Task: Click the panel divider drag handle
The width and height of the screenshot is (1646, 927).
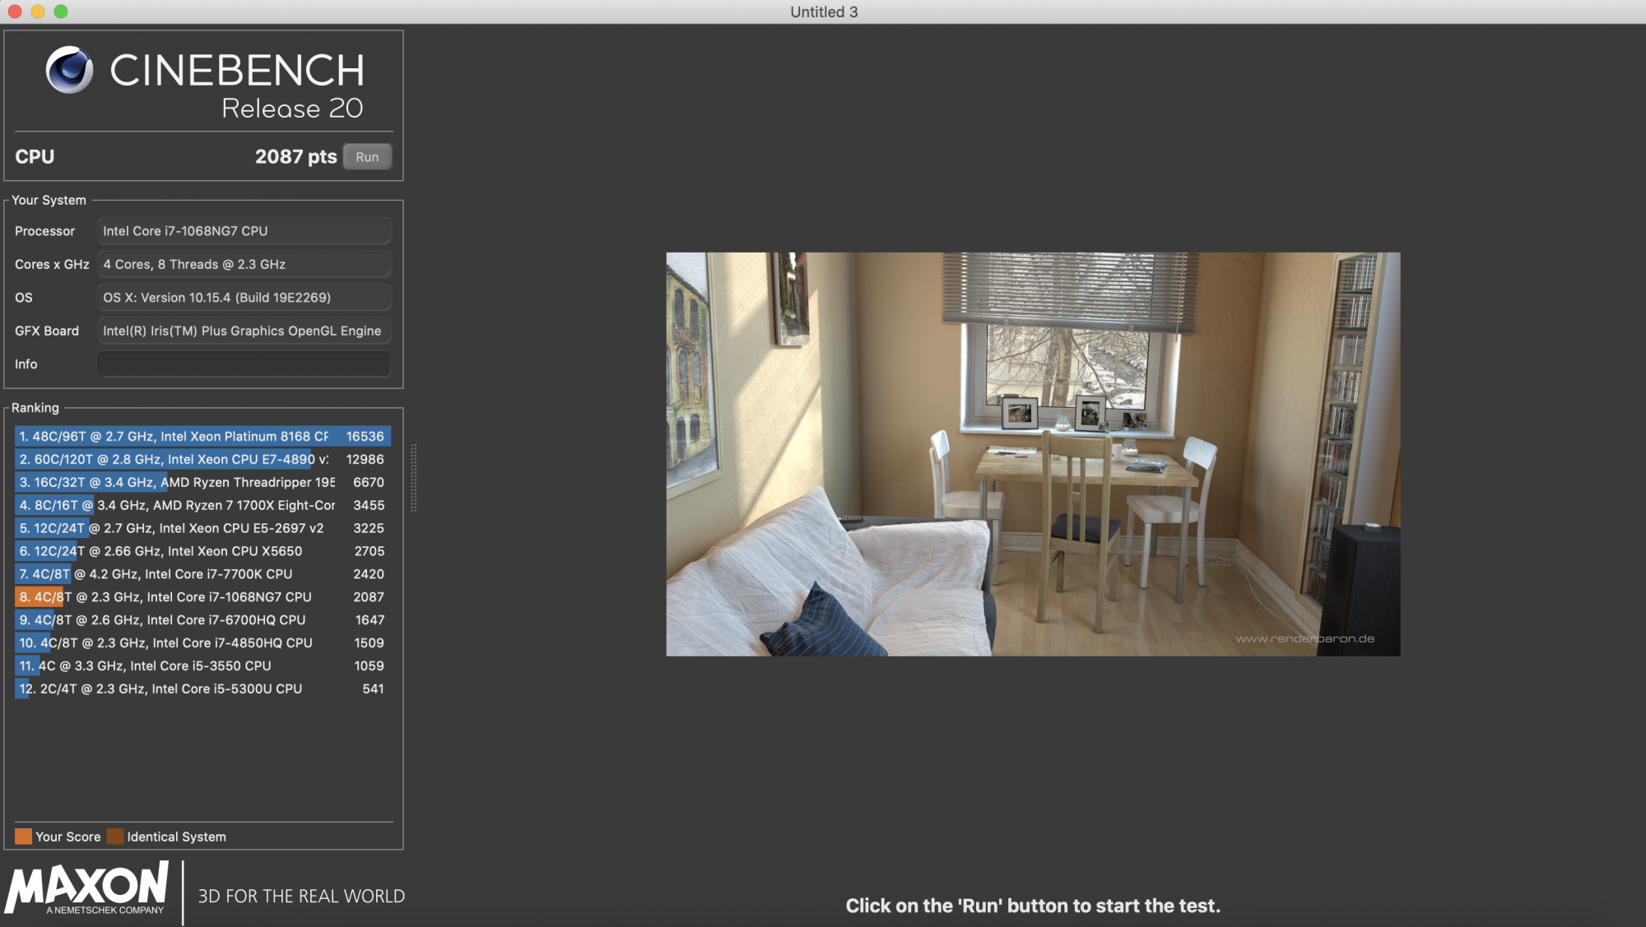Action: 413,478
